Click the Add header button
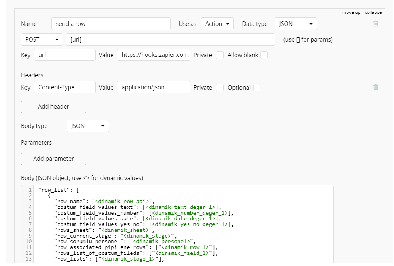The height and width of the screenshot is (266, 394). [54, 106]
